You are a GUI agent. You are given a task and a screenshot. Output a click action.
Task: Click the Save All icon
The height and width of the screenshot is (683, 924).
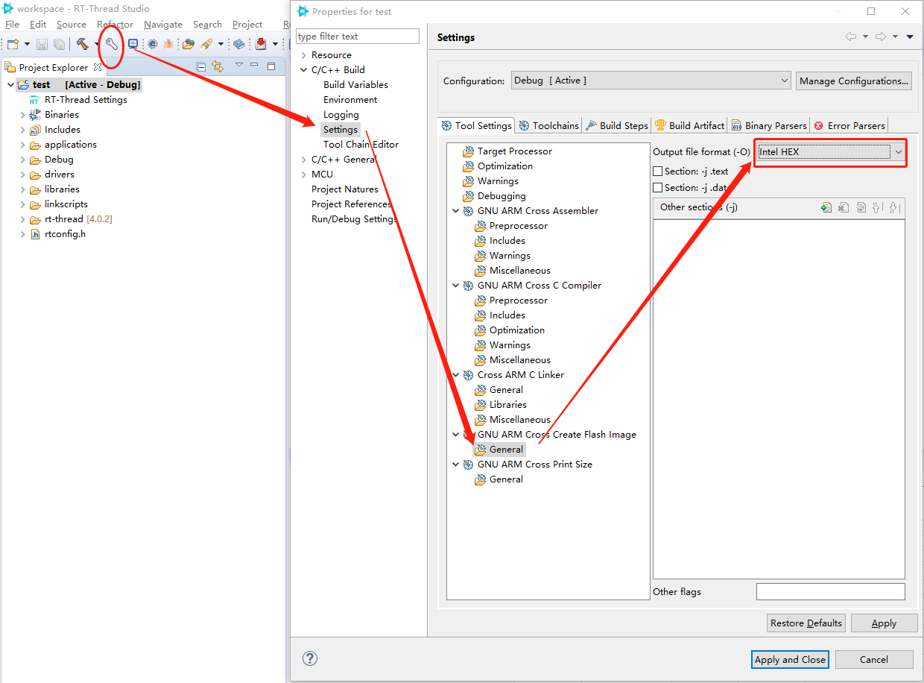(x=58, y=45)
